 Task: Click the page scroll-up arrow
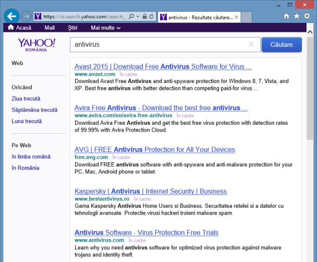coord(310,32)
